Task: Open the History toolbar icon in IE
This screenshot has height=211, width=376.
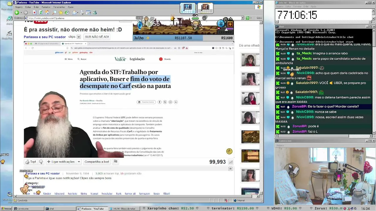Action: pyautogui.click(x=67, y=13)
